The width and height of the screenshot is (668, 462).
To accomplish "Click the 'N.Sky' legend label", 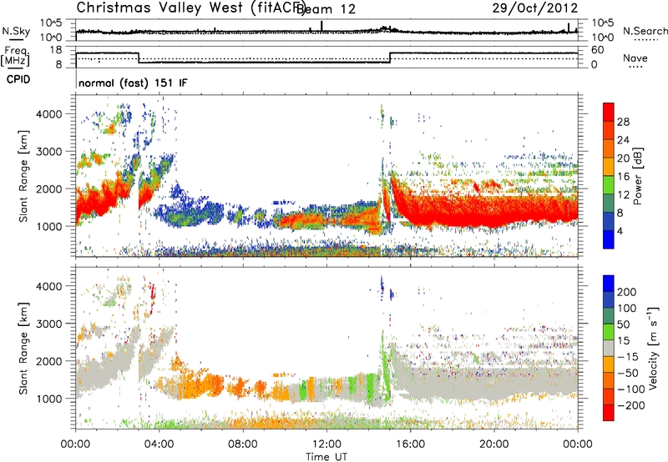I will (x=16, y=31).
